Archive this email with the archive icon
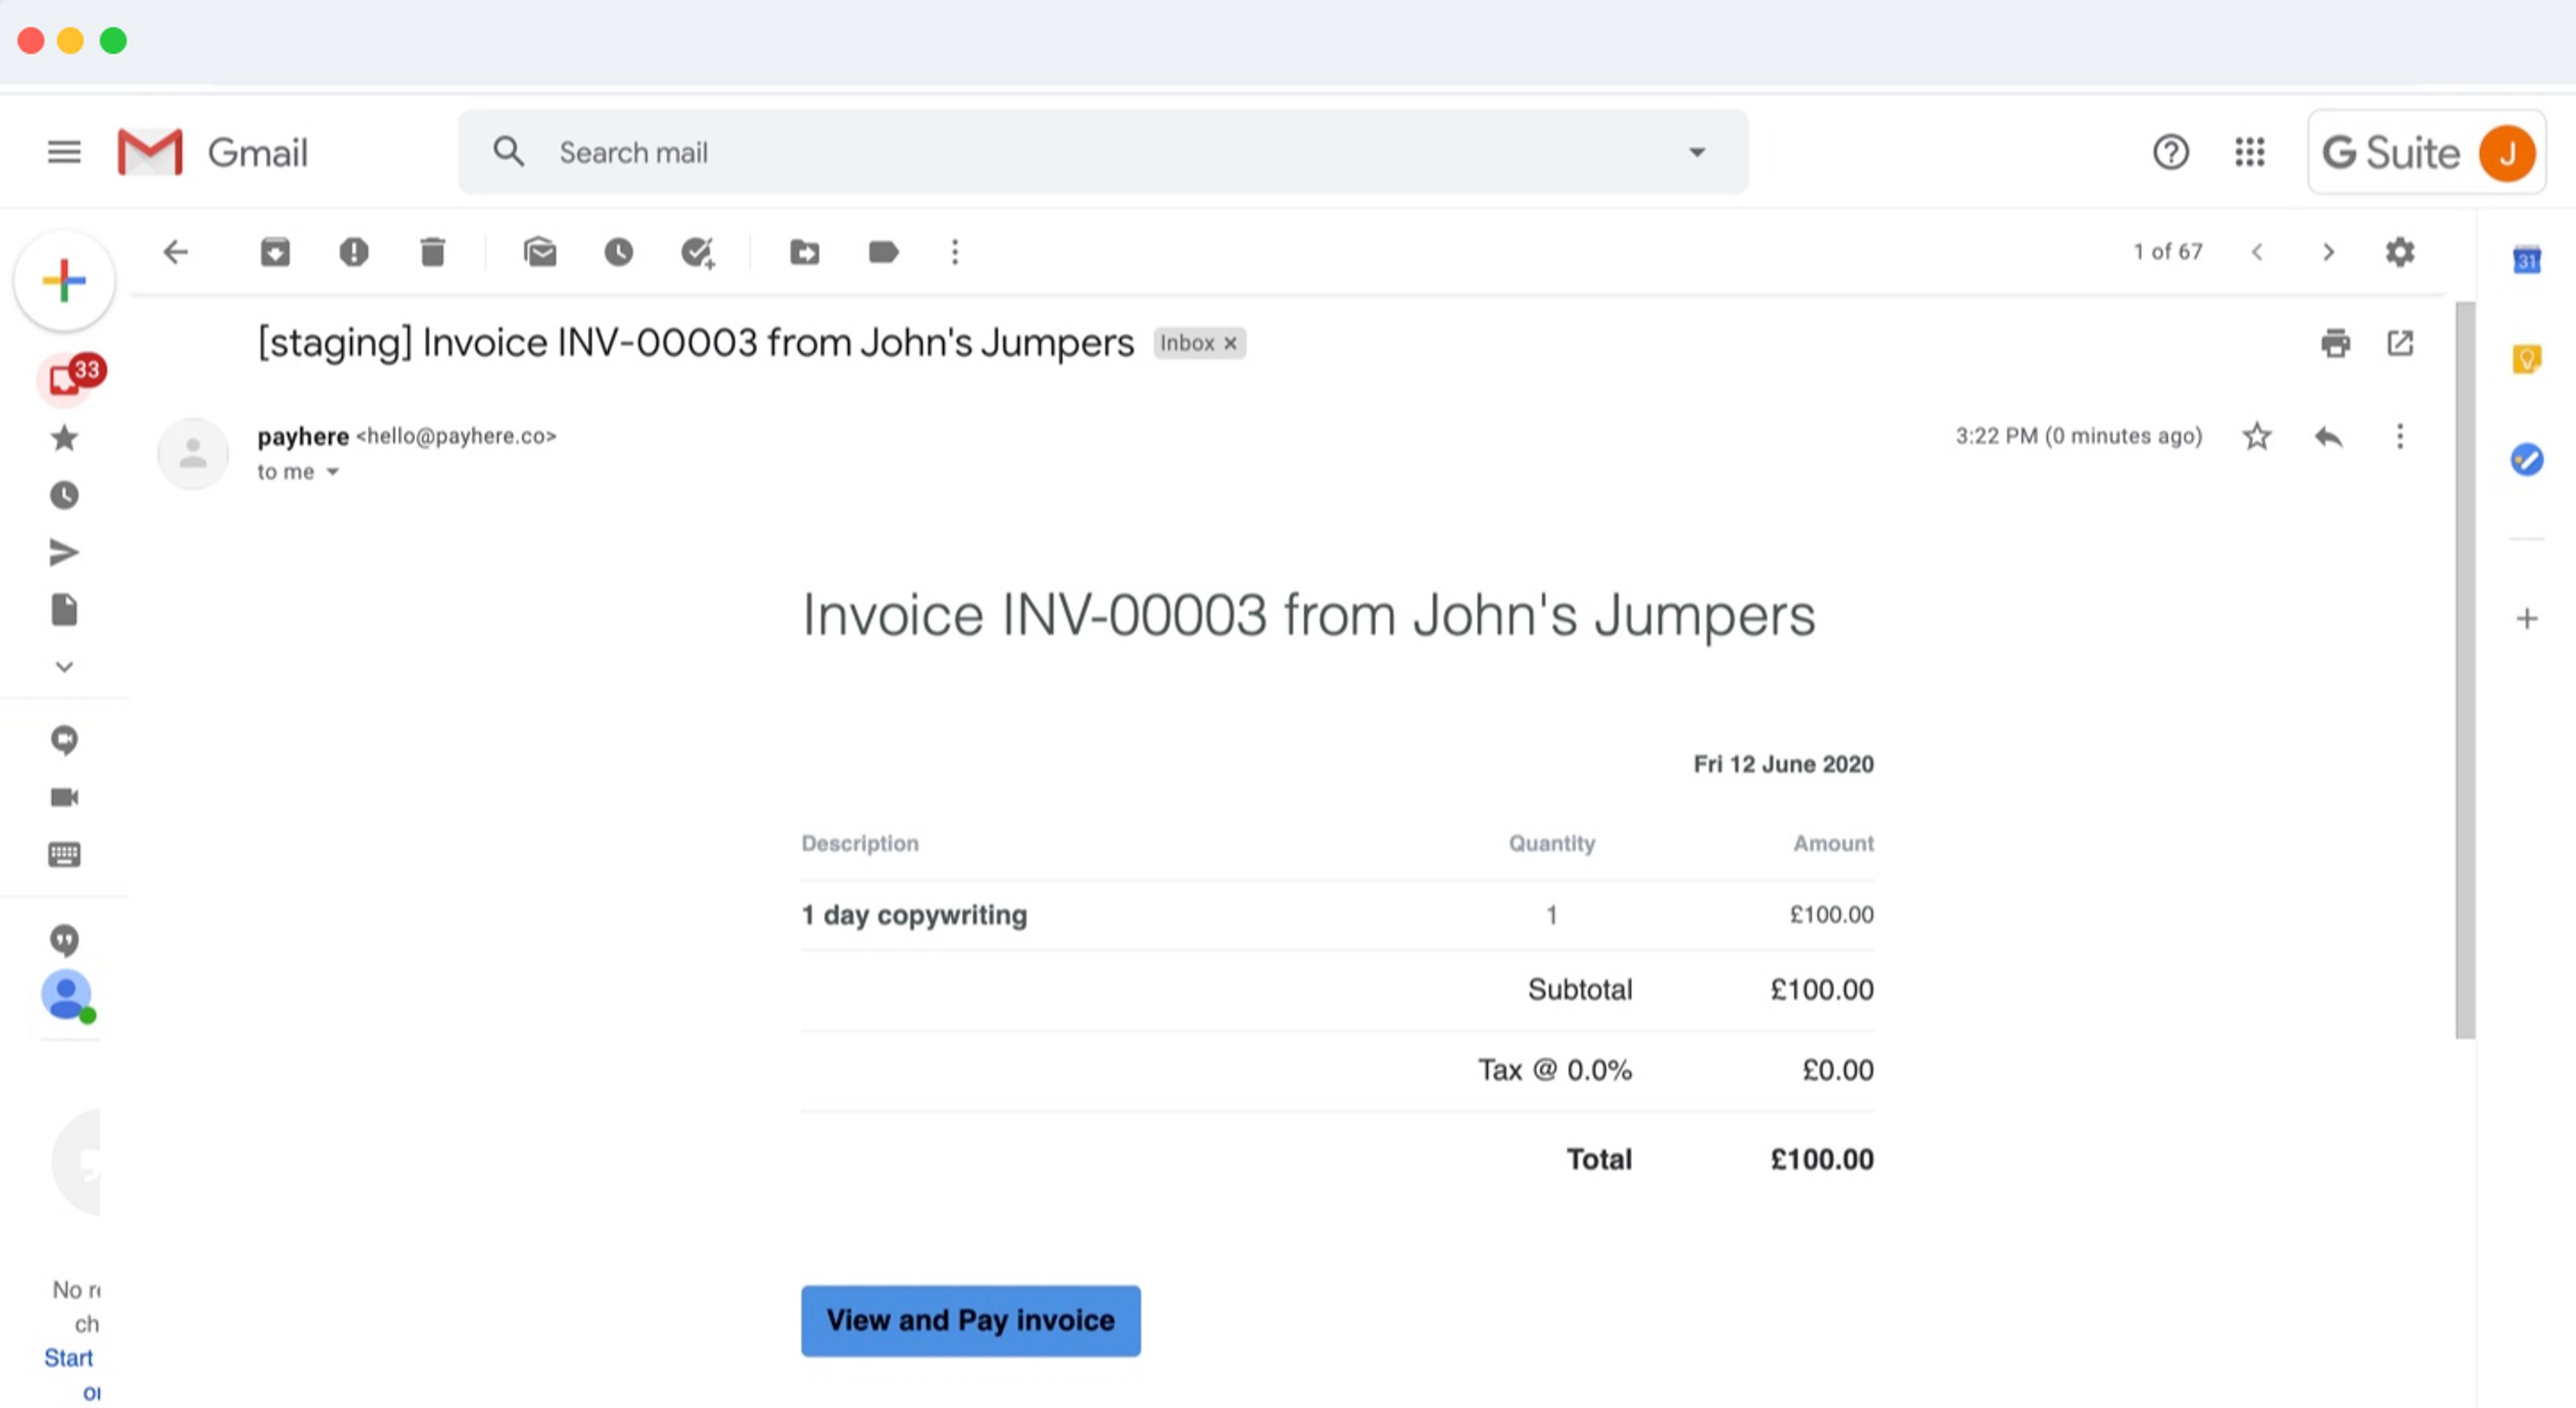This screenshot has height=1408, width=2576. coord(275,252)
